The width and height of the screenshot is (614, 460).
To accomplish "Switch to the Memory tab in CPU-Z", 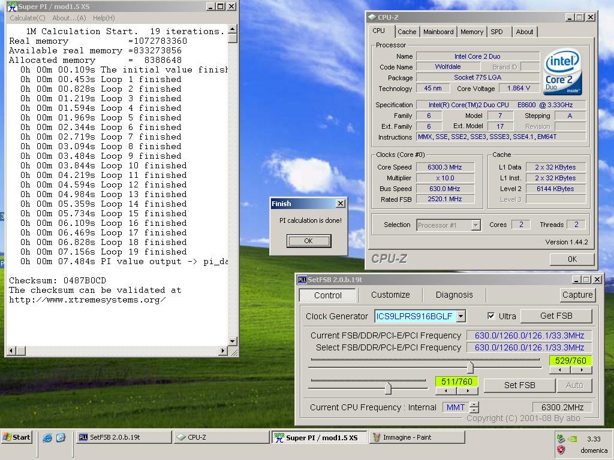I will coord(471,32).
